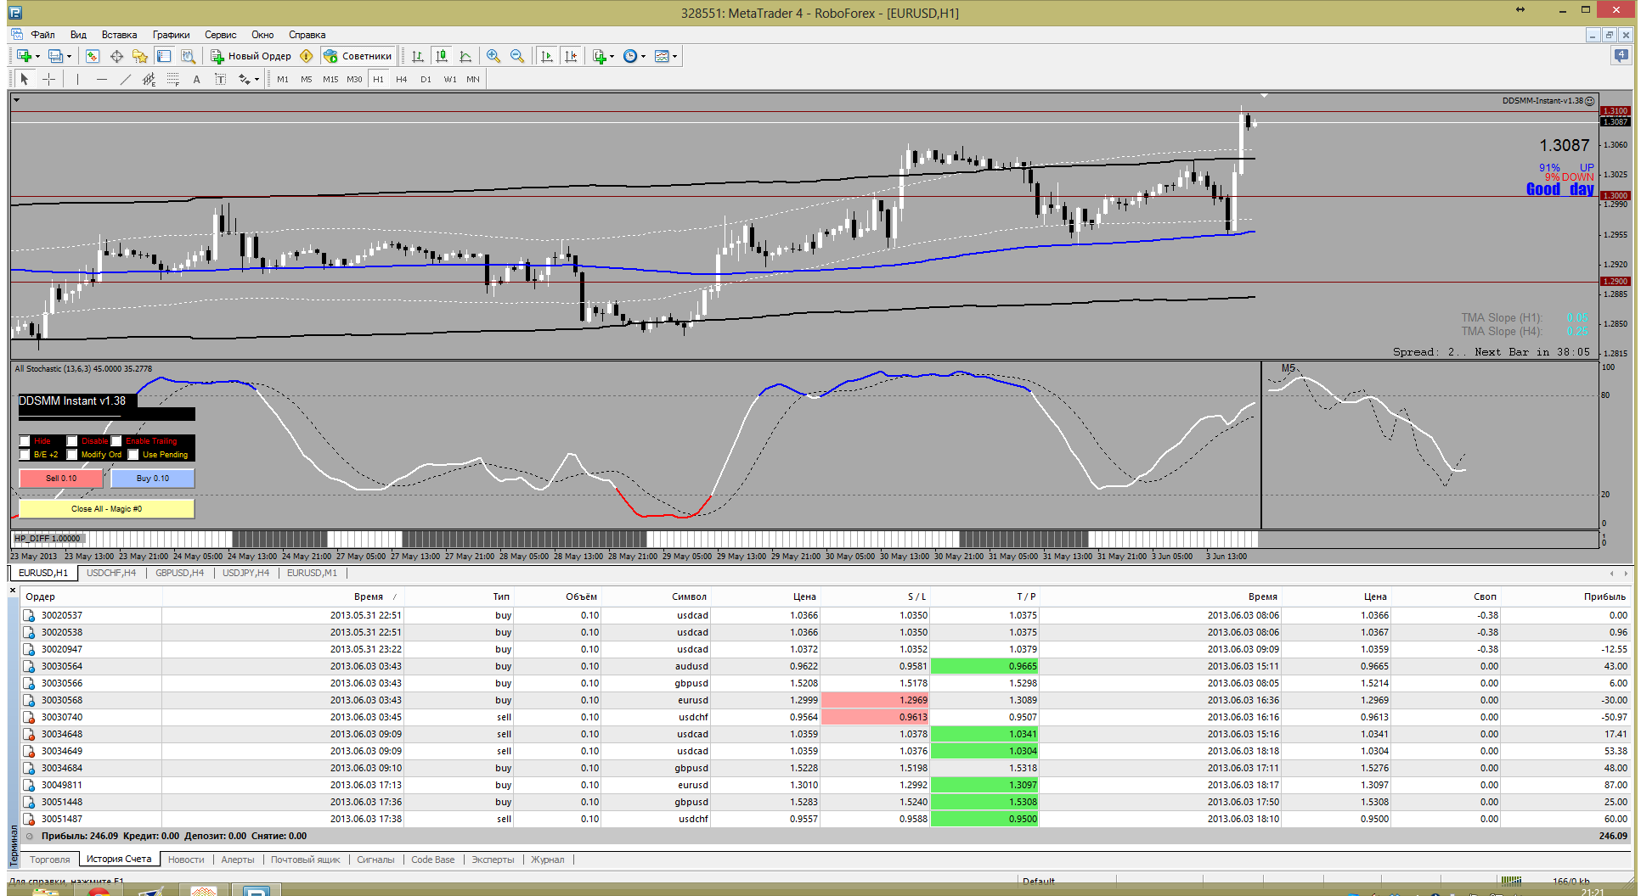1641x896 pixels.
Task: Click the yellow MetaEditor diamond icon
Action: tap(307, 56)
